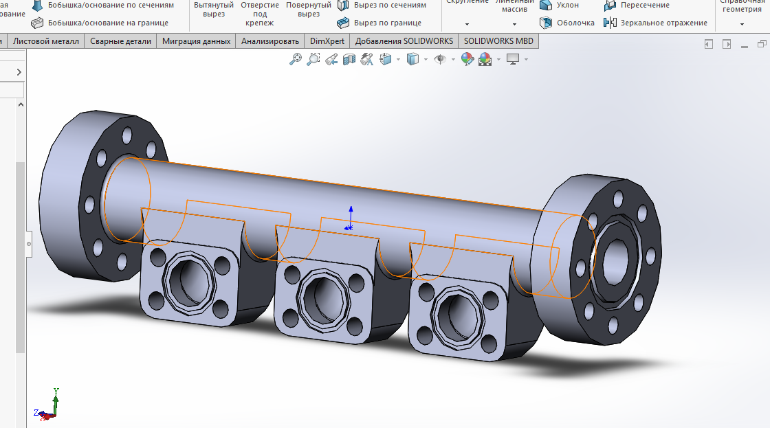Expand the Справочная геометрия dropdown arrow
This screenshot has height=428, width=770.
[x=742, y=24]
